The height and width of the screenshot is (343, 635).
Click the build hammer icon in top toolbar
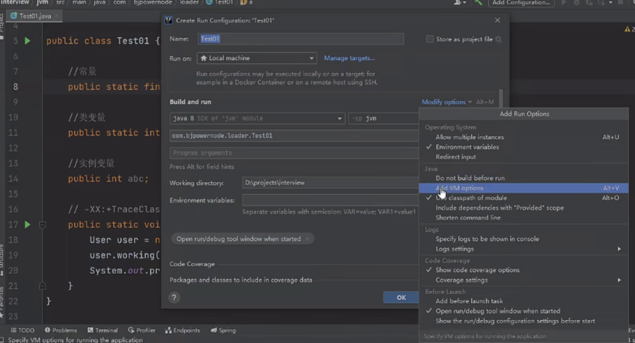click(x=478, y=2)
